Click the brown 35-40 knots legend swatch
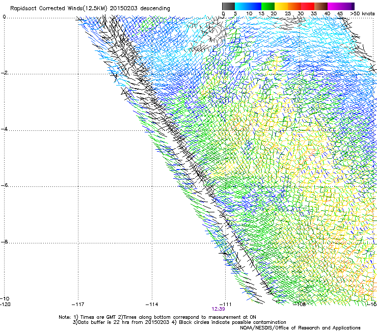Screen dimensions: 377x331 [x=321, y=6]
